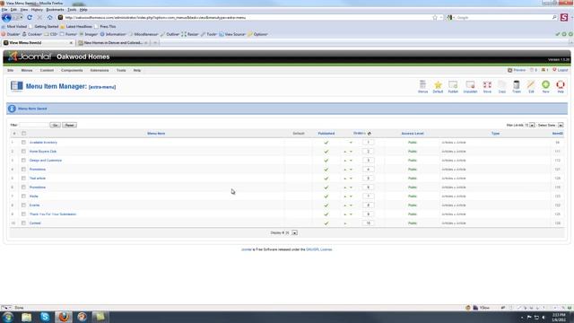Open the Display # per-page dropdown
574x323 pixels.
(291, 233)
